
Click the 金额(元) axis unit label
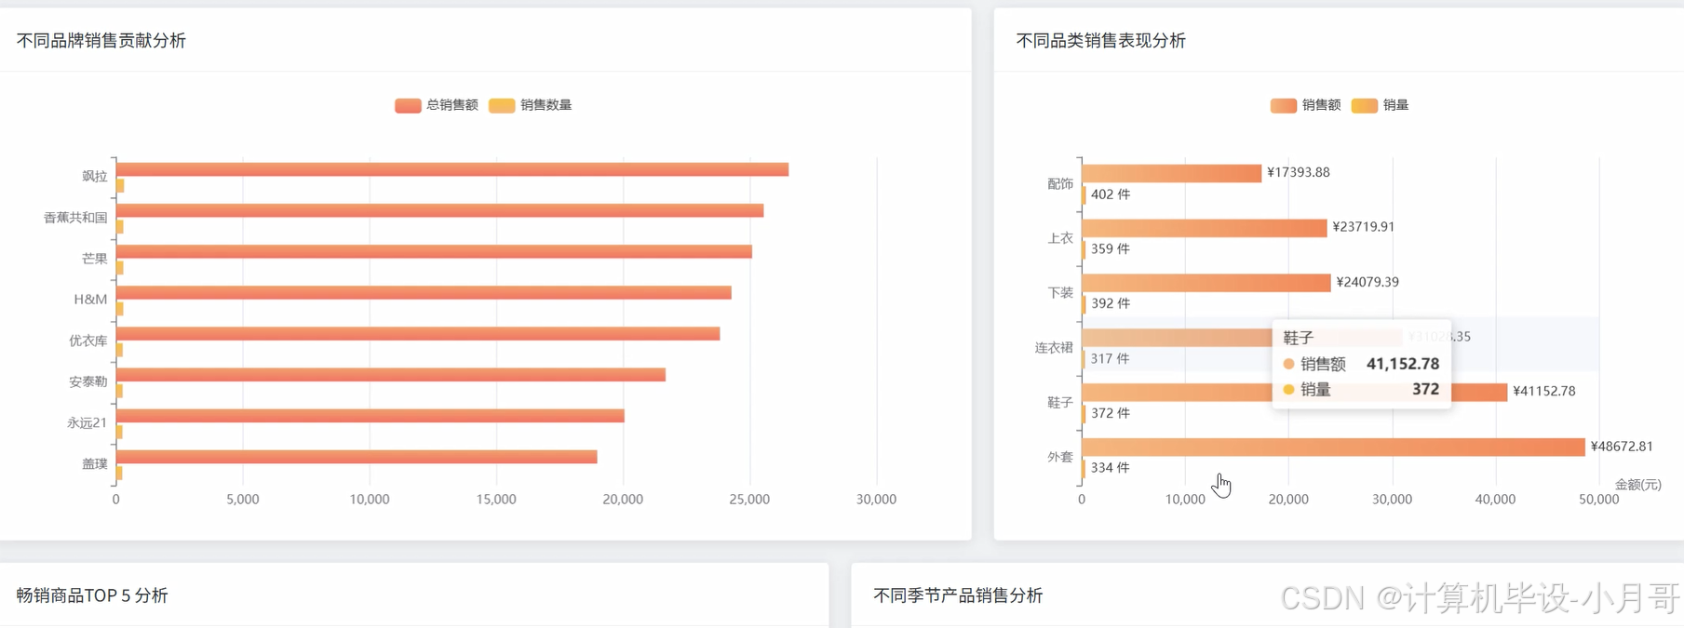tap(1637, 485)
